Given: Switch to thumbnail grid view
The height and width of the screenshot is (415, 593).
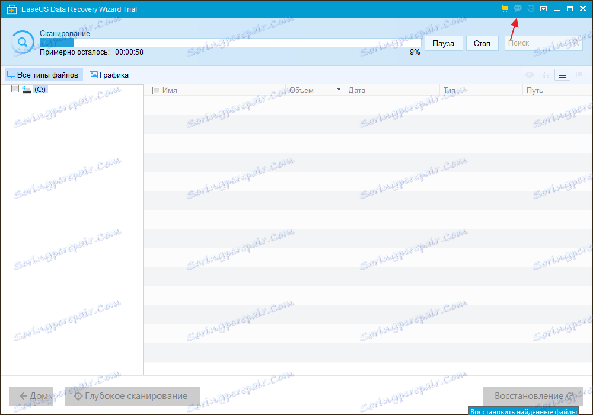Looking at the screenshot, I should (x=546, y=75).
